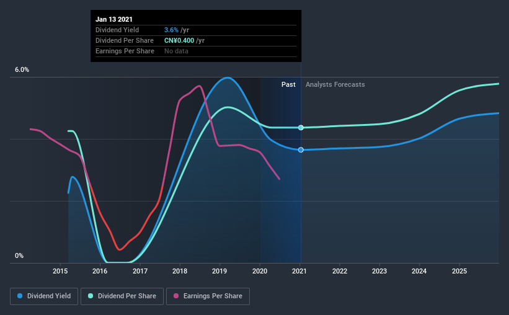
Task: Click the tooltip's Dividend Per Share row label
Action: [x=125, y=40]
